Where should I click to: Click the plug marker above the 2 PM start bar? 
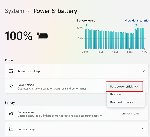tap(87, 25)
